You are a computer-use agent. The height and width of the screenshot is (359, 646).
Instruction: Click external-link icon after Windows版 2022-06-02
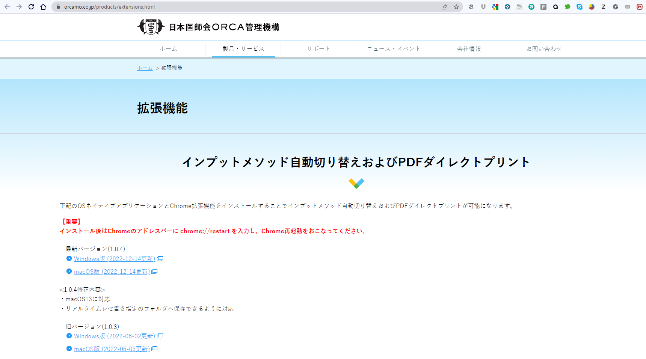click(x=160, y=336)
